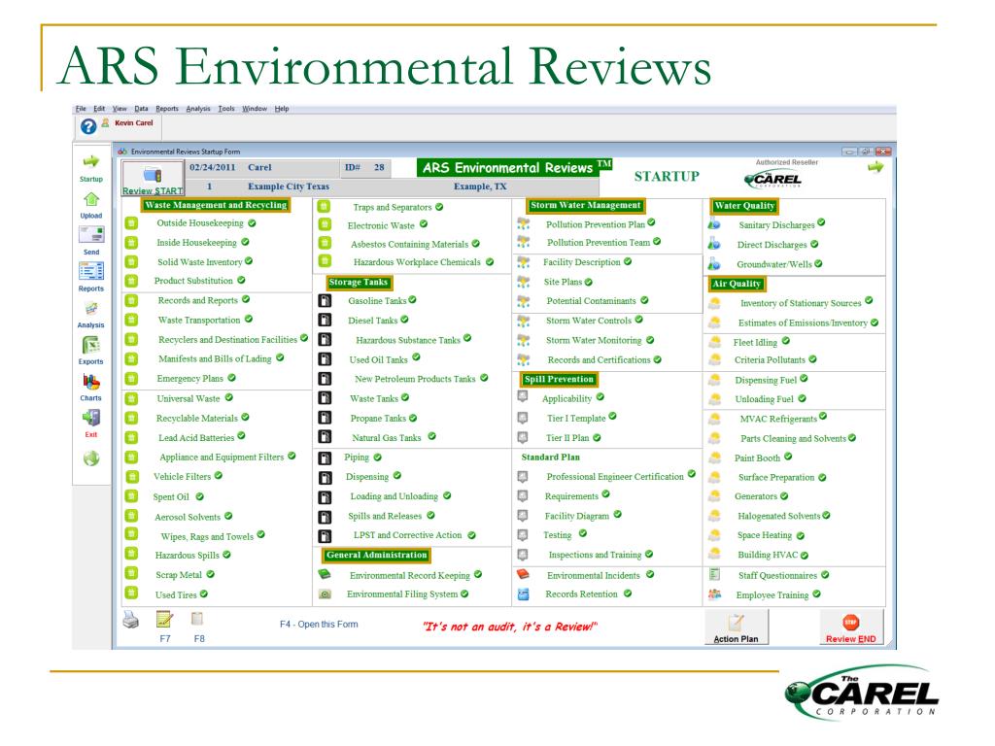Toggle the check mark beside Electronic Waste
This screenshot has height=746, width=995.
click(x=424, y=224)
